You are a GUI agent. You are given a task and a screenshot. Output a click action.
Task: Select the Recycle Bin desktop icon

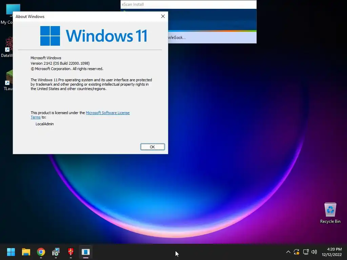point(330,213)
